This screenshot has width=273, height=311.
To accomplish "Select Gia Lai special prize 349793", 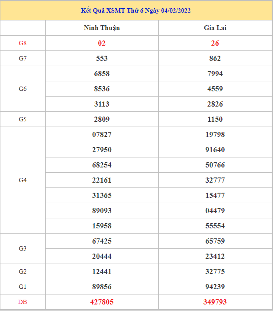I will pos(215,302).
